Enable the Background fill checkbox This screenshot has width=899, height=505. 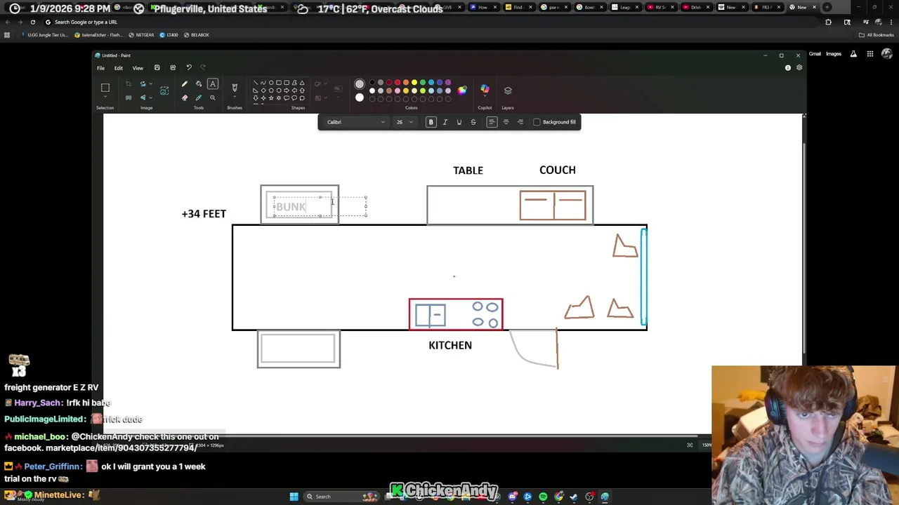tap(537, 122)
